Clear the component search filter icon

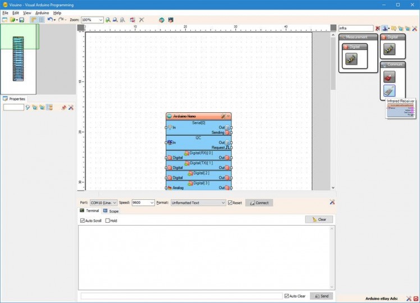377,28
